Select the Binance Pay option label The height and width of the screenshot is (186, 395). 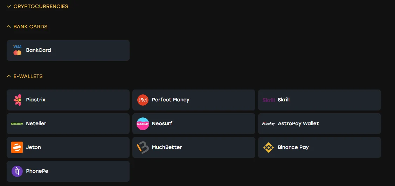pos(293,147)
